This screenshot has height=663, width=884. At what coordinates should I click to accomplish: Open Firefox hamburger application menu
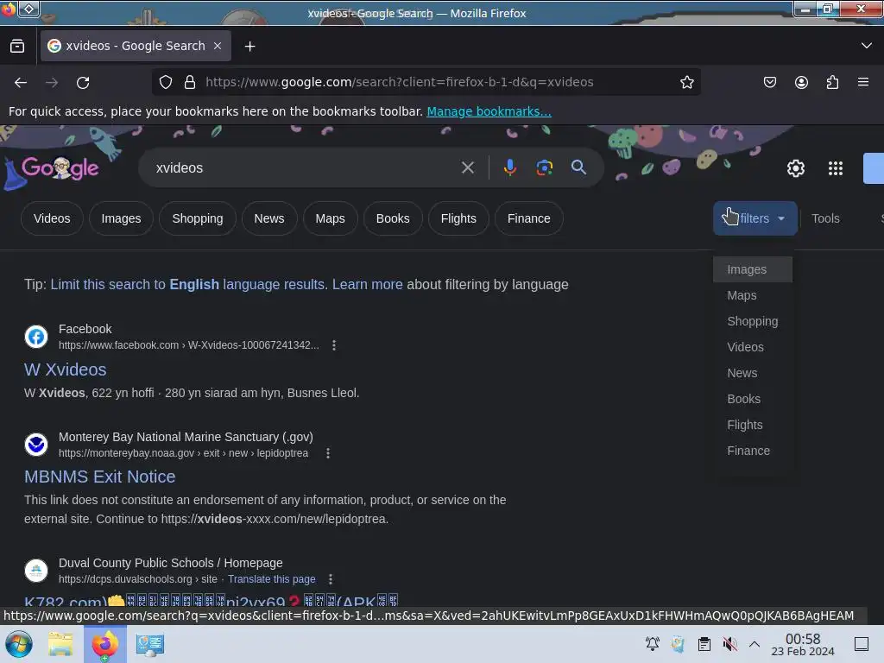click(863, 82)
